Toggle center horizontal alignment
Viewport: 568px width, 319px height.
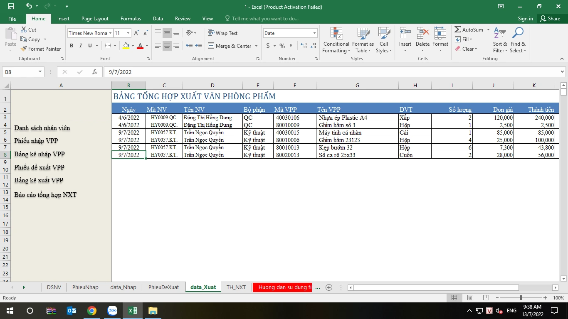(x=167, y=46)
